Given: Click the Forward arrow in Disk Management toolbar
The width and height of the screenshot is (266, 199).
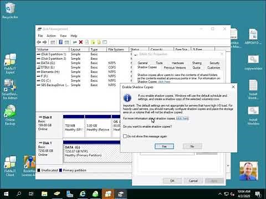Looking at the screenshot, I should 44,42.
